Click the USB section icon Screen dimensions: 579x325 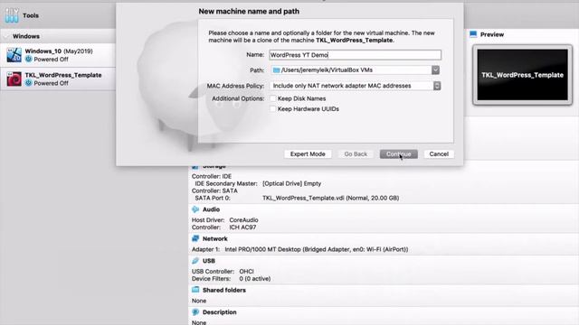(195, 261)
